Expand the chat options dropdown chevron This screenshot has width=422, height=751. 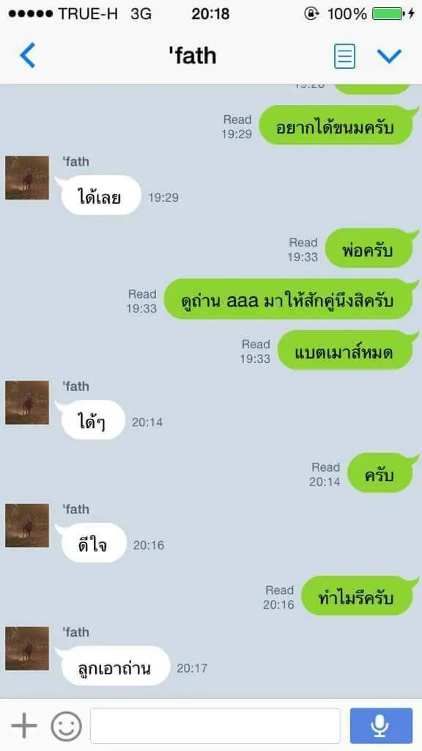[x=389, y=56]
